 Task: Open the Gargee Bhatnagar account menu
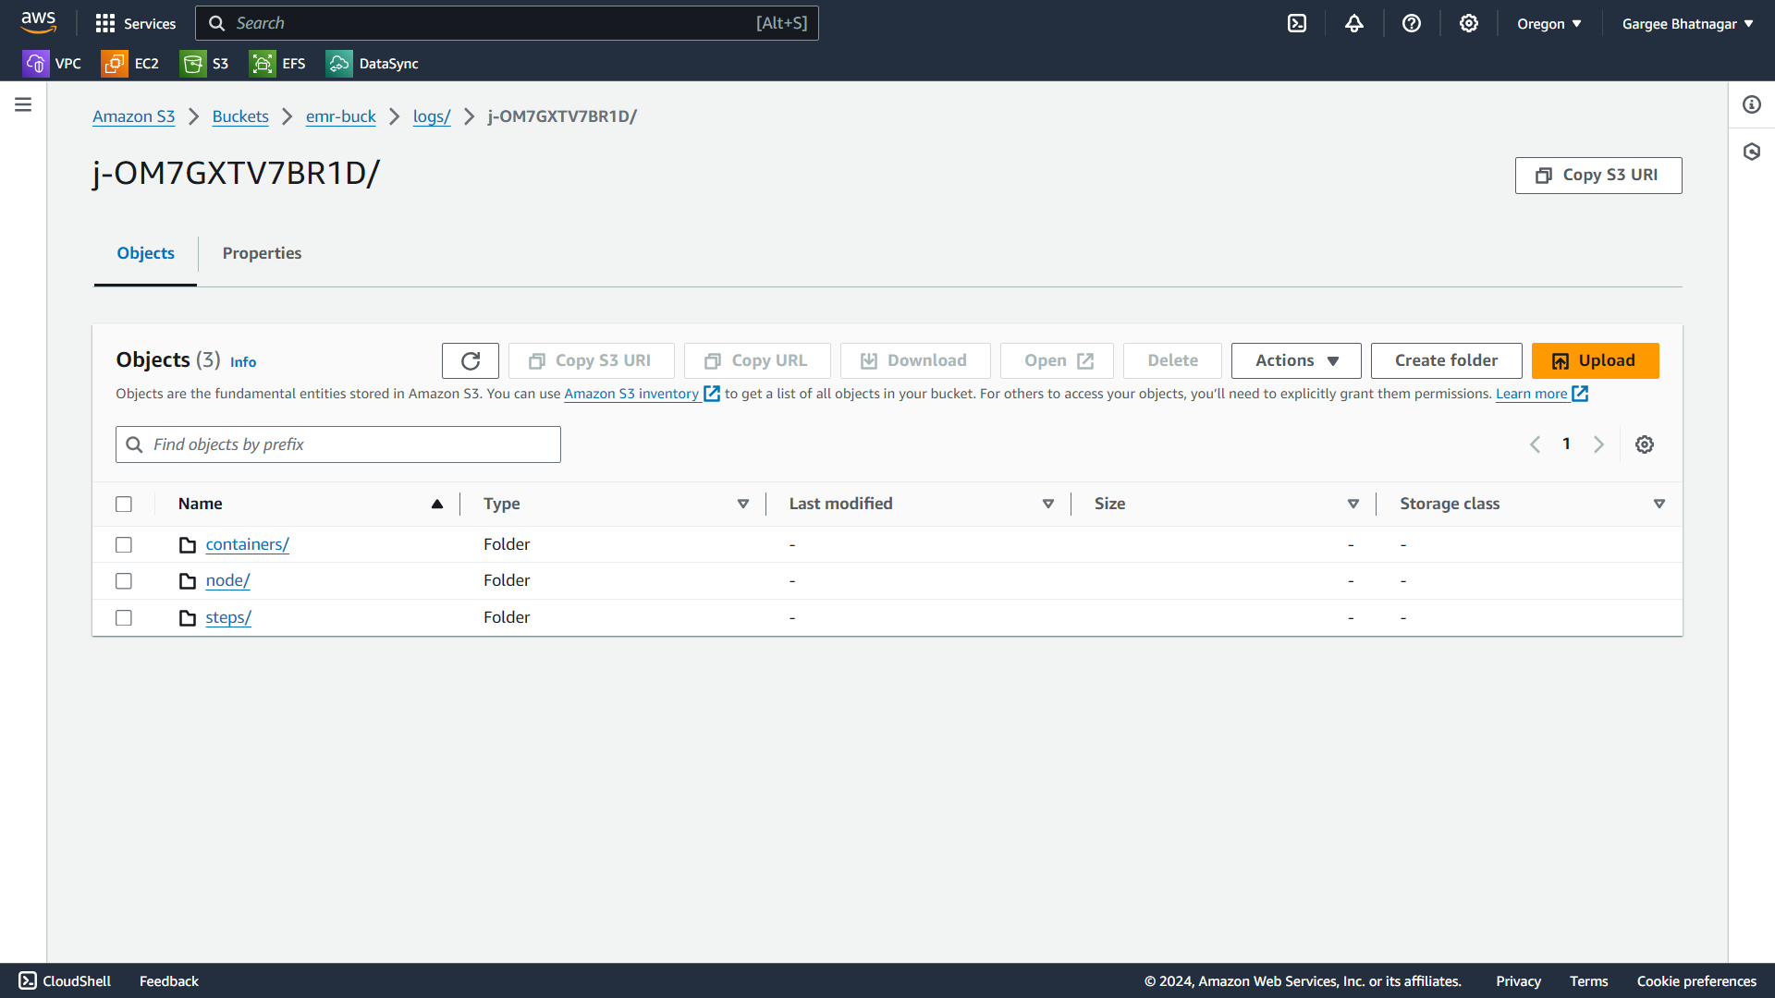[x=1687, y=24]
